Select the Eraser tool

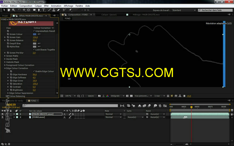click(x=58, y=10)
